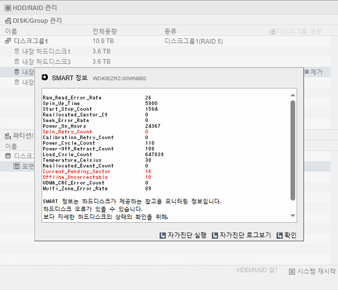Viewport: 338px width, 290px height.
Task: Click the Load_Cycle_Count value 647839
Action: (x=154, y=154)
